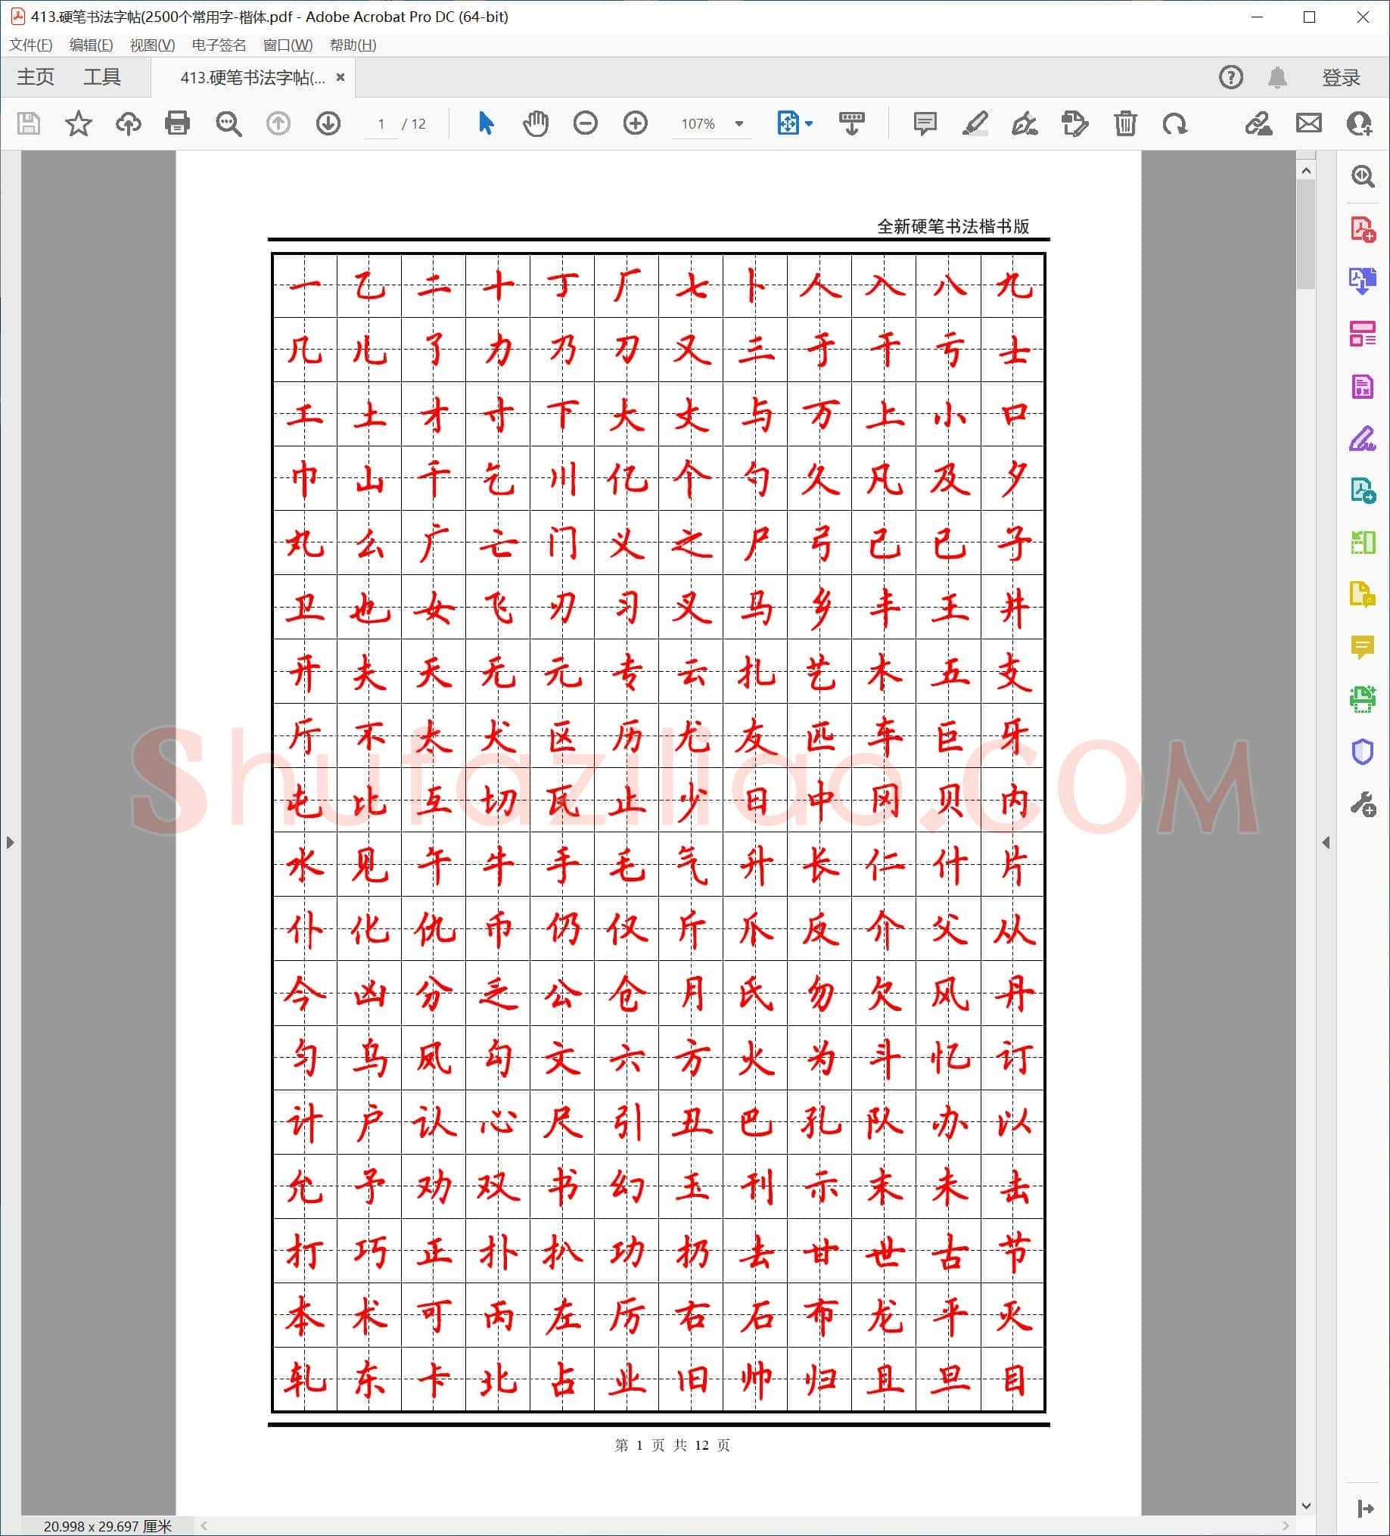Open the 电子签名 menu
This screenshot has width=1390, height=1536.
(x=219, y=45)
